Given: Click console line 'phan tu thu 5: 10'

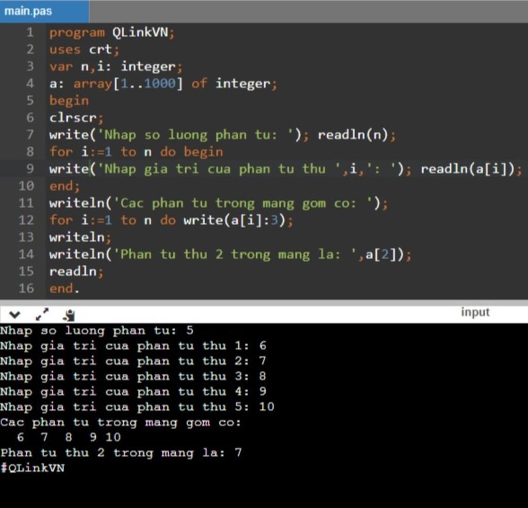Looking at the screenshot, I should pyautogui.click(x=137, y=407).
